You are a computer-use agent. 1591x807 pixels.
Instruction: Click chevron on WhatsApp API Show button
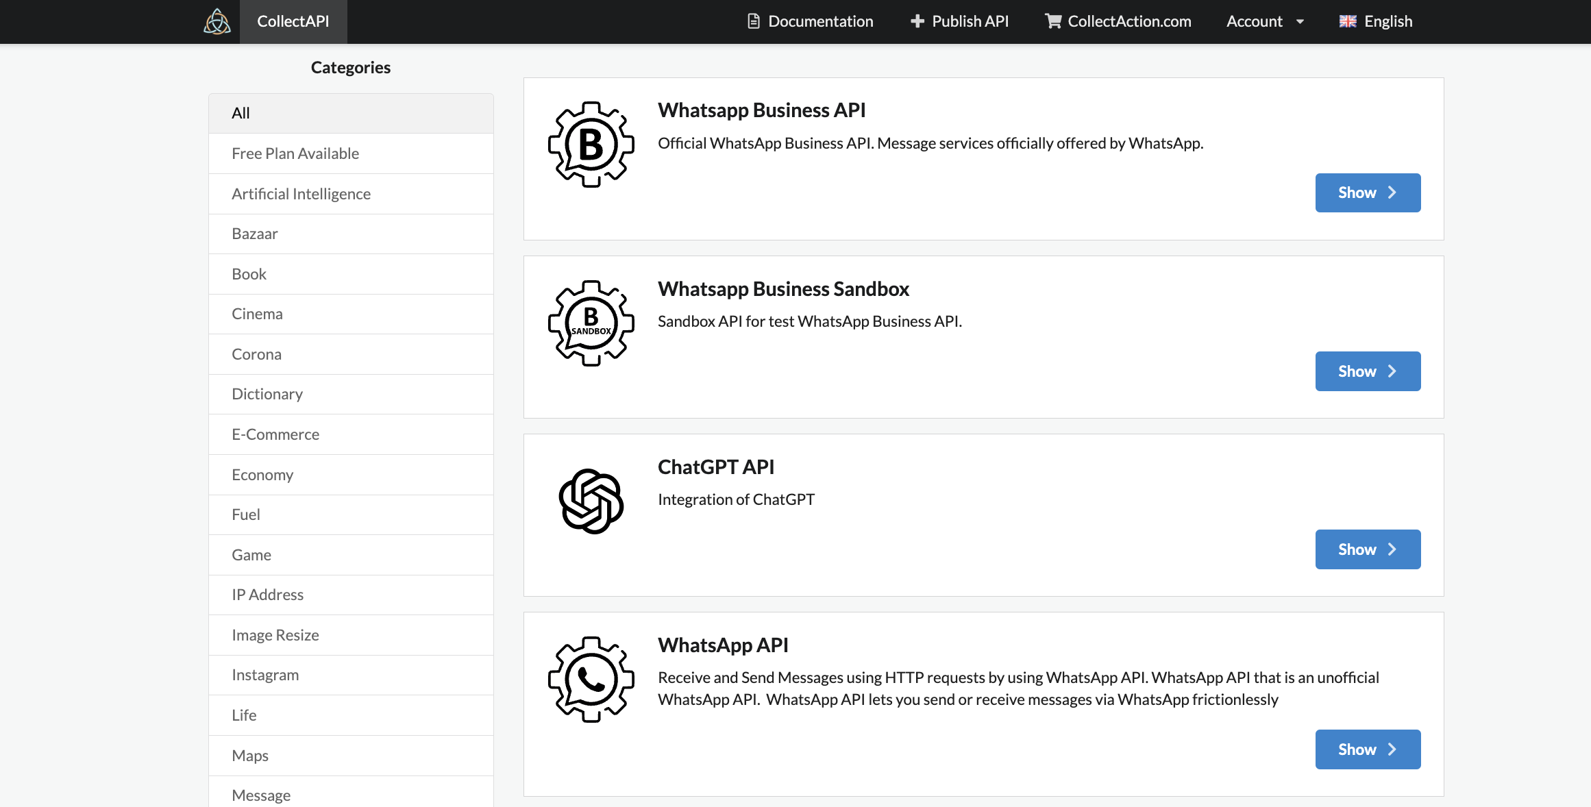[x=1392, y=749]
